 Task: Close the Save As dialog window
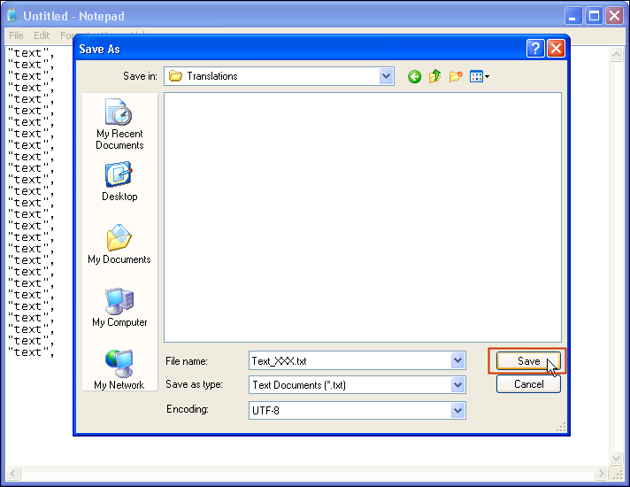pyautogui.click(x=556, y=49)
